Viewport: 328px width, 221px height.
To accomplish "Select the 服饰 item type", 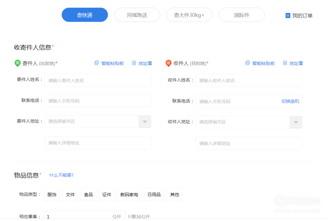I will 52,195.
